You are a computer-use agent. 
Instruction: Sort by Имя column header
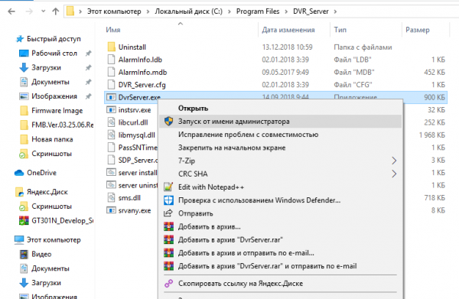(113, 30)
